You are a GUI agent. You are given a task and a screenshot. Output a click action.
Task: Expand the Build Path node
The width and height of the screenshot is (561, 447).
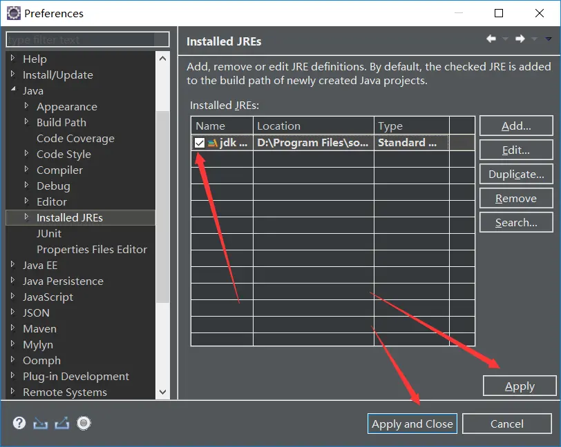[x=26, y=121]
